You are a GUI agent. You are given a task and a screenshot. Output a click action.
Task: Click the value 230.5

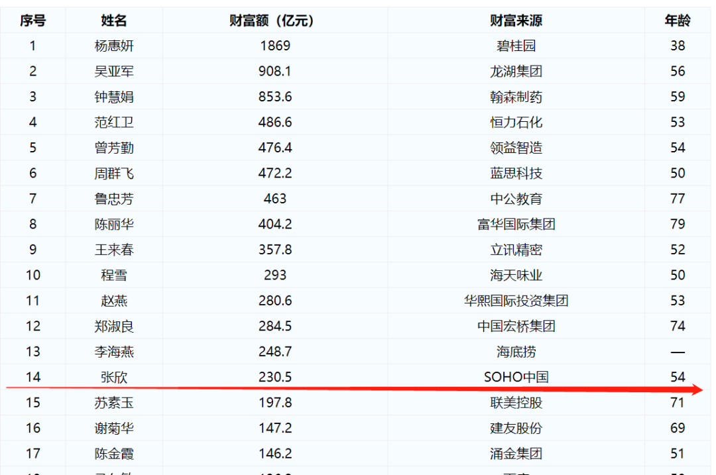[x=275, y=378]
